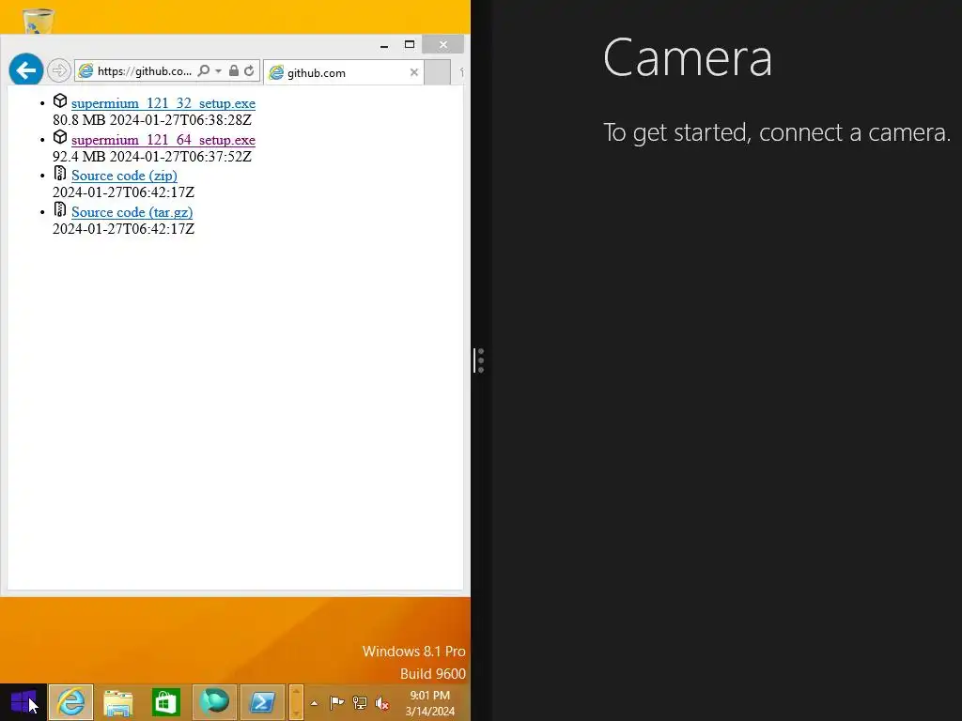Open the Start button on taskbar
Screen dimensions: 962x721
point(23,702)
